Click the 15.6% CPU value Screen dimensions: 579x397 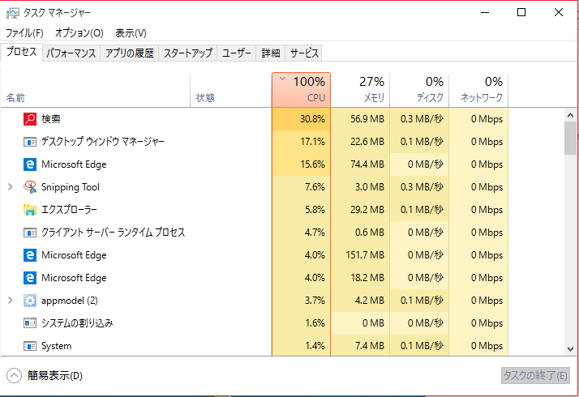(312, 164)
